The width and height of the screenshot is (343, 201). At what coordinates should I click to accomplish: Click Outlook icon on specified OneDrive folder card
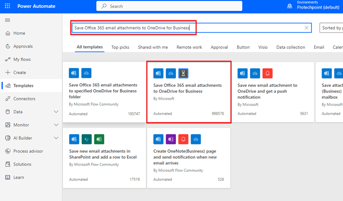[74, 73]
